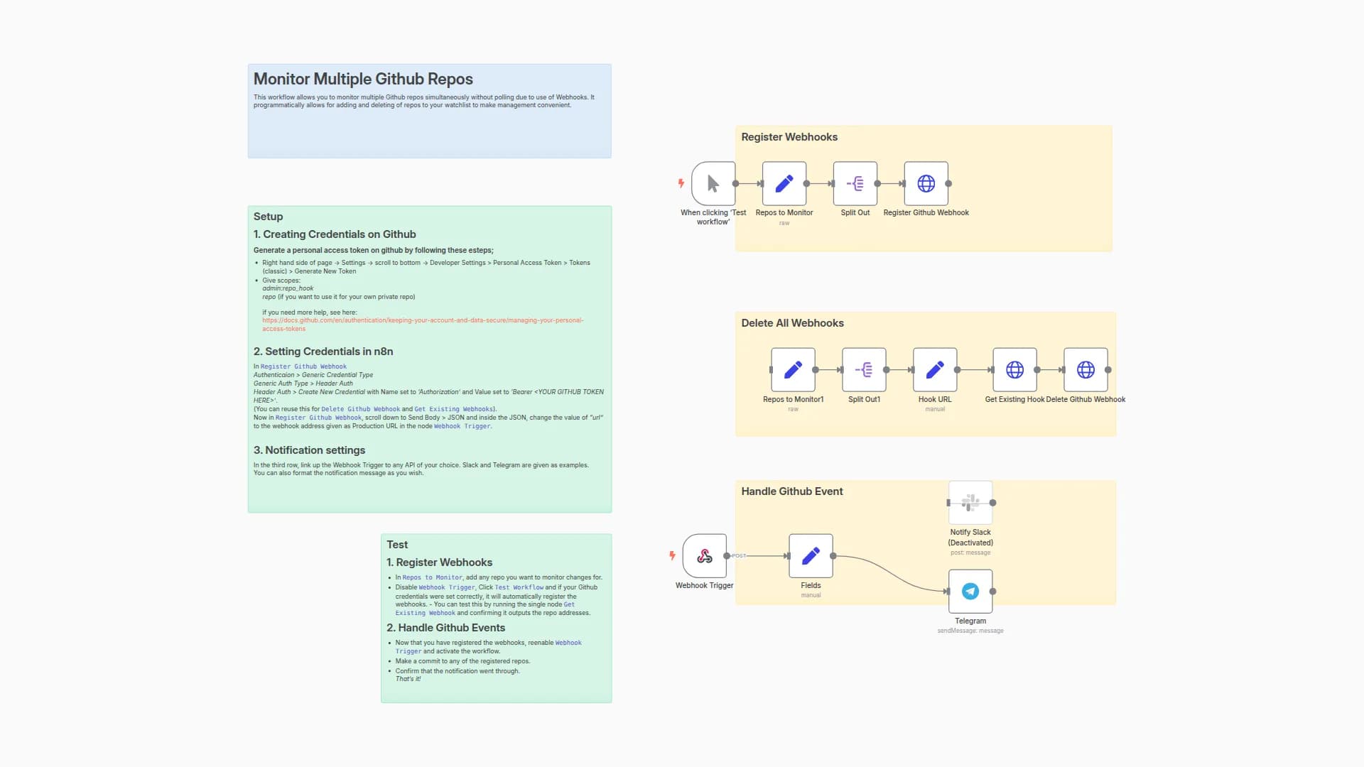Image resolution: width=1364 pixels, height=767 pixels.
Task: Click the 'Register Webhooks' sticky note heading
Action: click(789, 137)
